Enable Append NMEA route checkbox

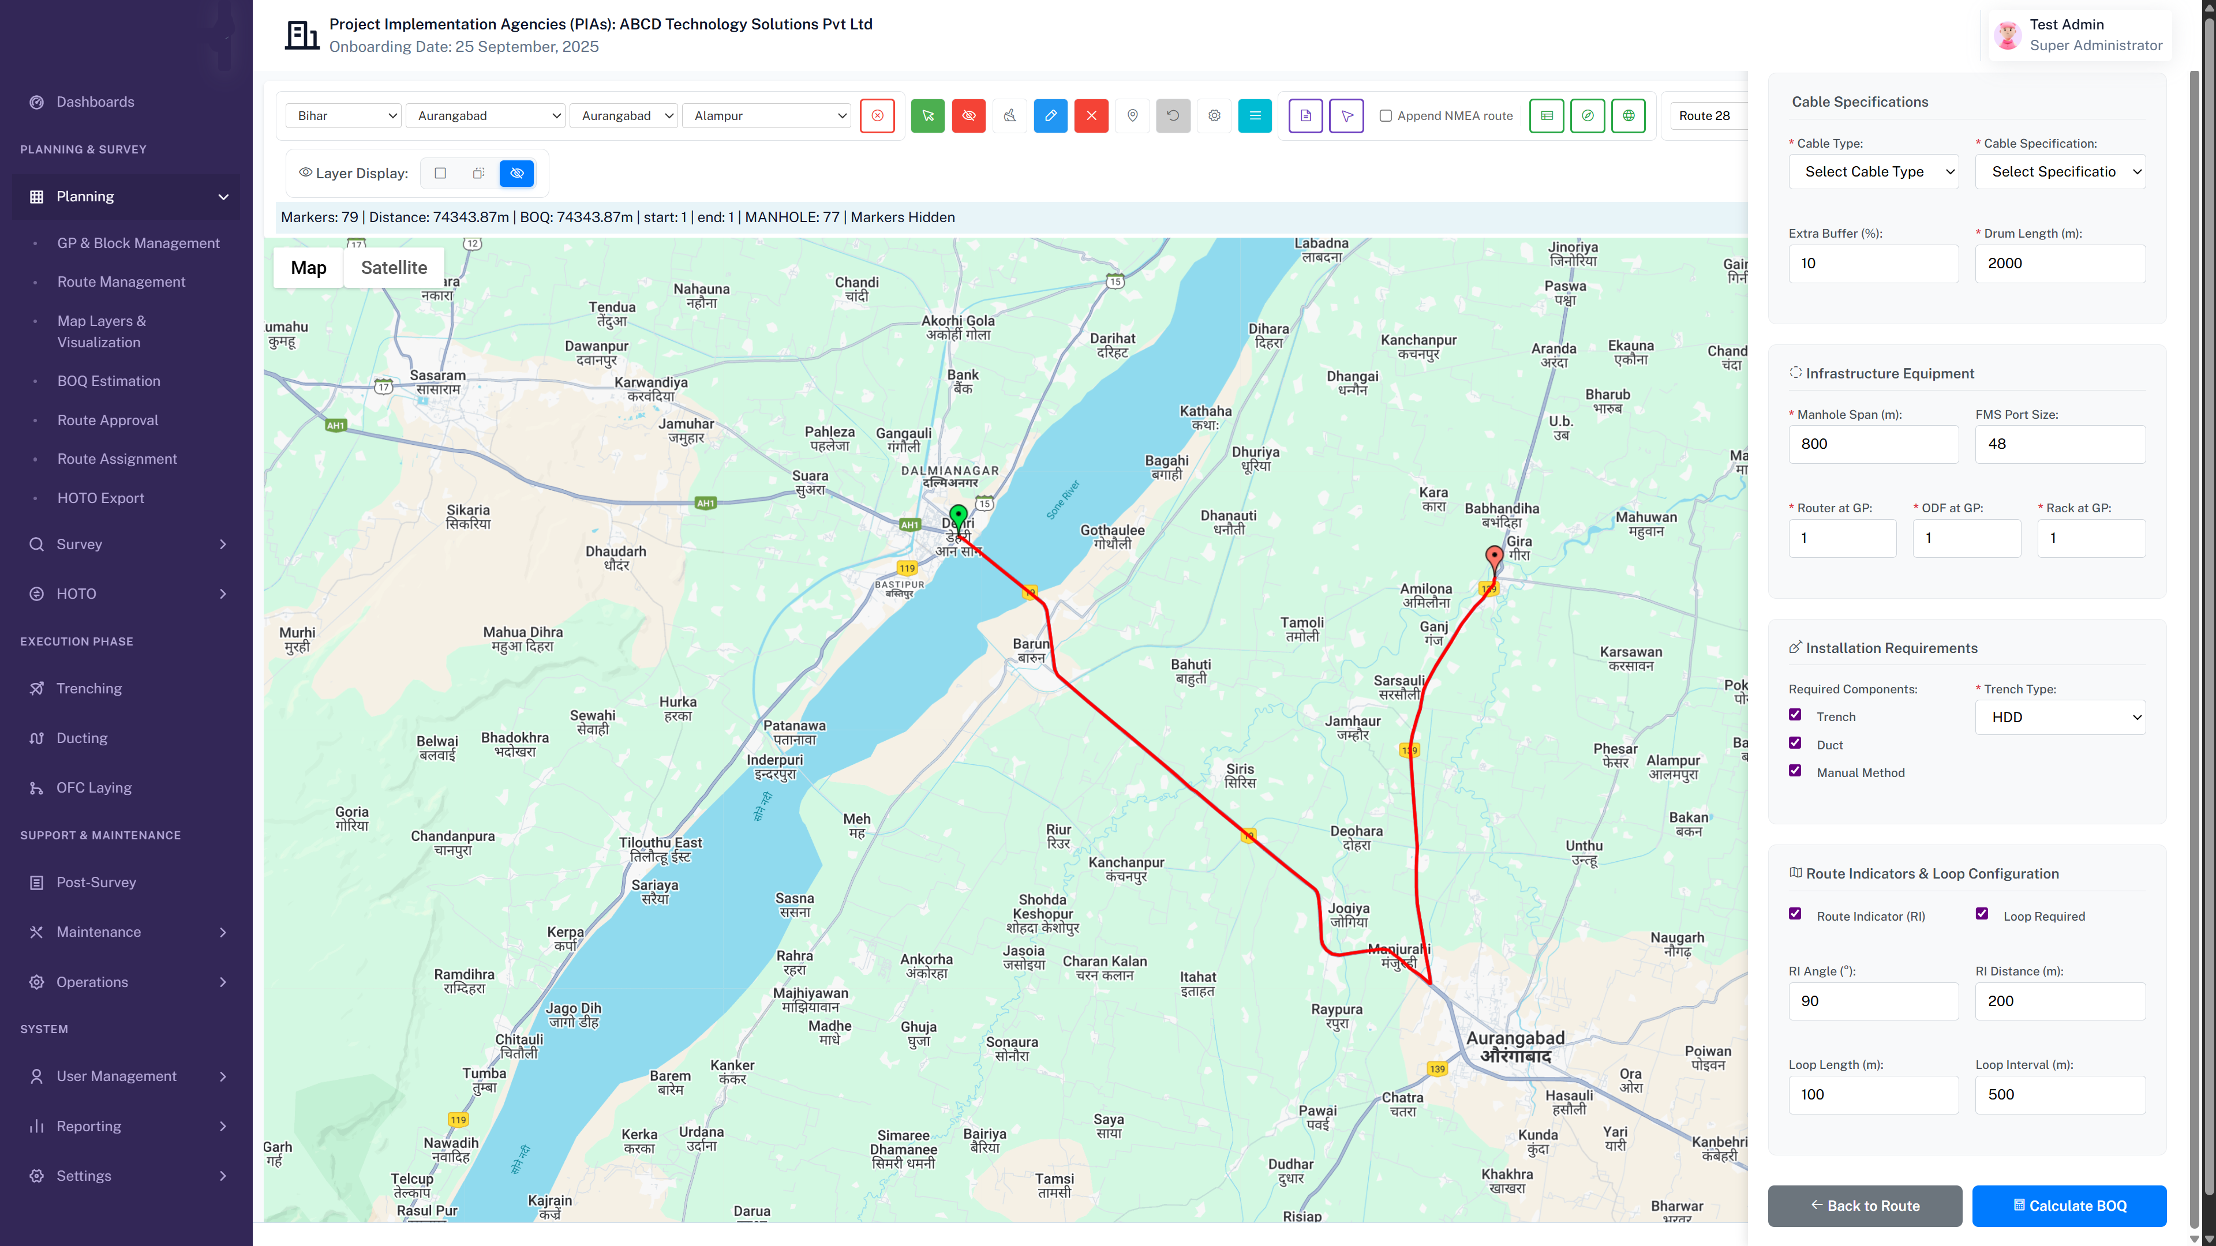pos(1385,116)
